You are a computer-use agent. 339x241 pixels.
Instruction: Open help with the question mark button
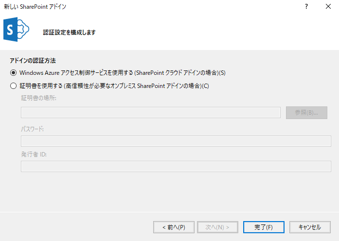tap(306, 7)
